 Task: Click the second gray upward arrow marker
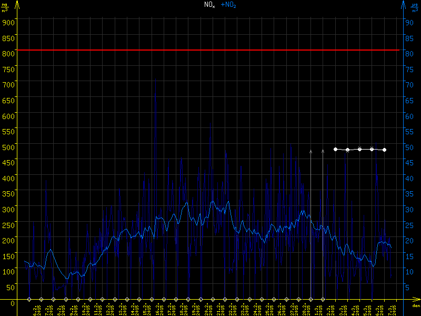(x=323, y=151)
